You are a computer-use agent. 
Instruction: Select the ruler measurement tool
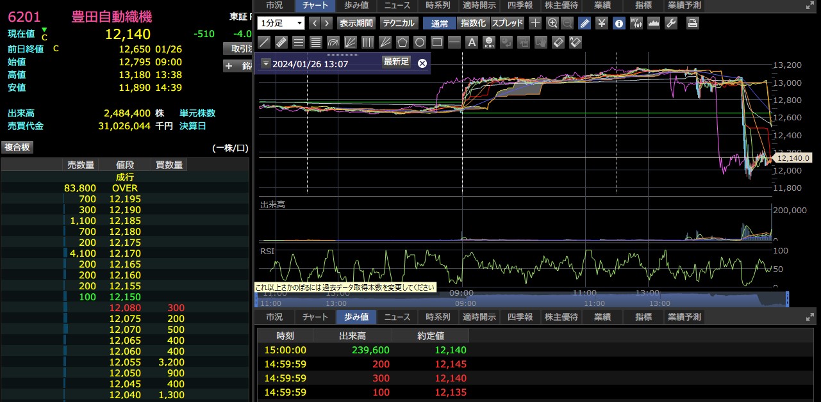tap(281, 42)
